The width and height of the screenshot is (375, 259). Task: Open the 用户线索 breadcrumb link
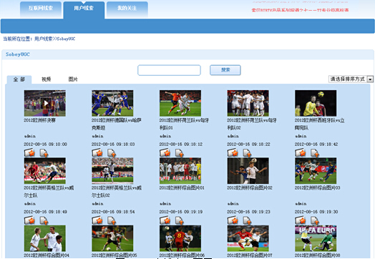pyautogui.click(x=43, y=39)
